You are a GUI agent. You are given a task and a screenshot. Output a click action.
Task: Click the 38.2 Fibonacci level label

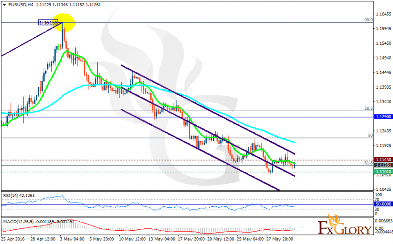(x=368, y=109)
